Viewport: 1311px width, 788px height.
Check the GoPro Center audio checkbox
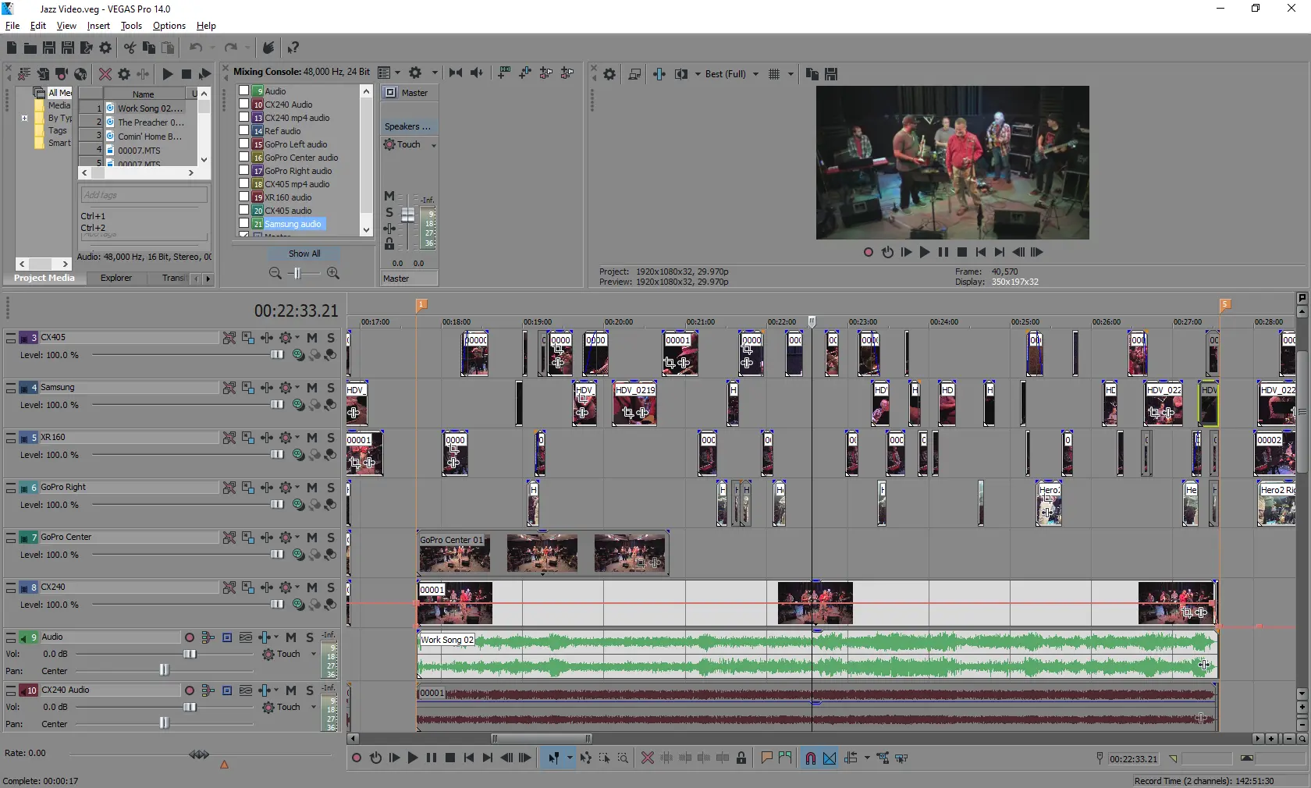[244, 158]
